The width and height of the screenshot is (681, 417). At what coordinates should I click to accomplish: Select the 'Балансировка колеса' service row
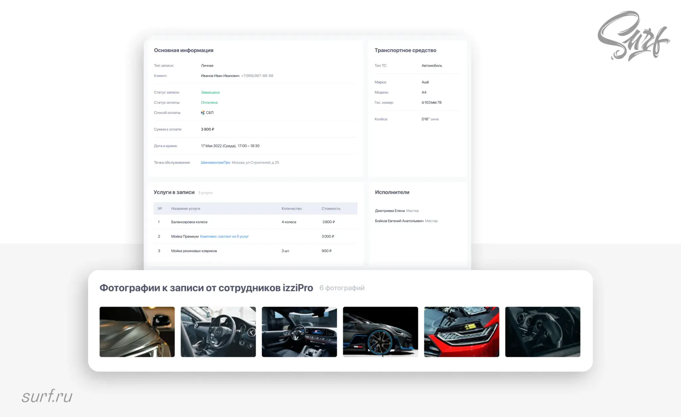[x=189, y=222]
